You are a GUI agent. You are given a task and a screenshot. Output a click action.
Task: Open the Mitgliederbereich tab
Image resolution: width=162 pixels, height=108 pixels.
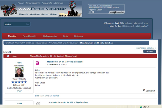50,36
